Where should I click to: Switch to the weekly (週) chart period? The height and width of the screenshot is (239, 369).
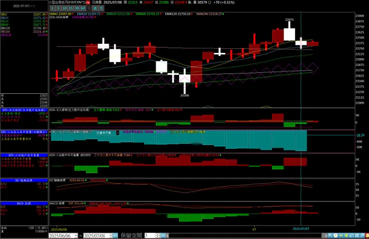point(95,8)
